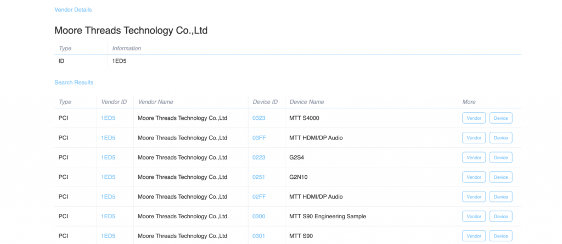Image resolution: width=562 pixels, height=244 pixels.
Task: Click Vendor button for G2S4
Action: (x=474, y=157)
